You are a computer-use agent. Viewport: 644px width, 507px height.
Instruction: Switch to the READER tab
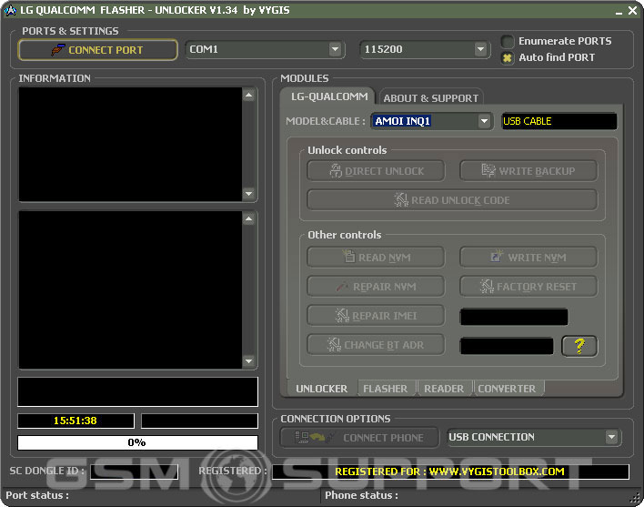pos(444,389)
